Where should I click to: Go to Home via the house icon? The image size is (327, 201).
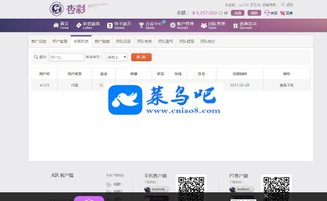coord(56,25)
